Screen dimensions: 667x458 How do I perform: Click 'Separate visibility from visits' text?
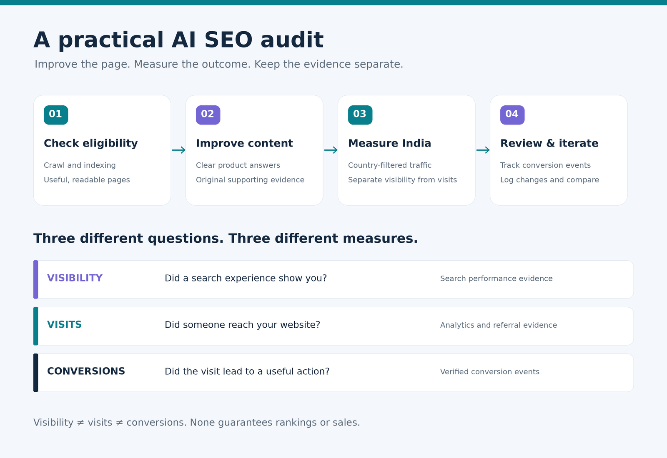[x=402, y=180]
